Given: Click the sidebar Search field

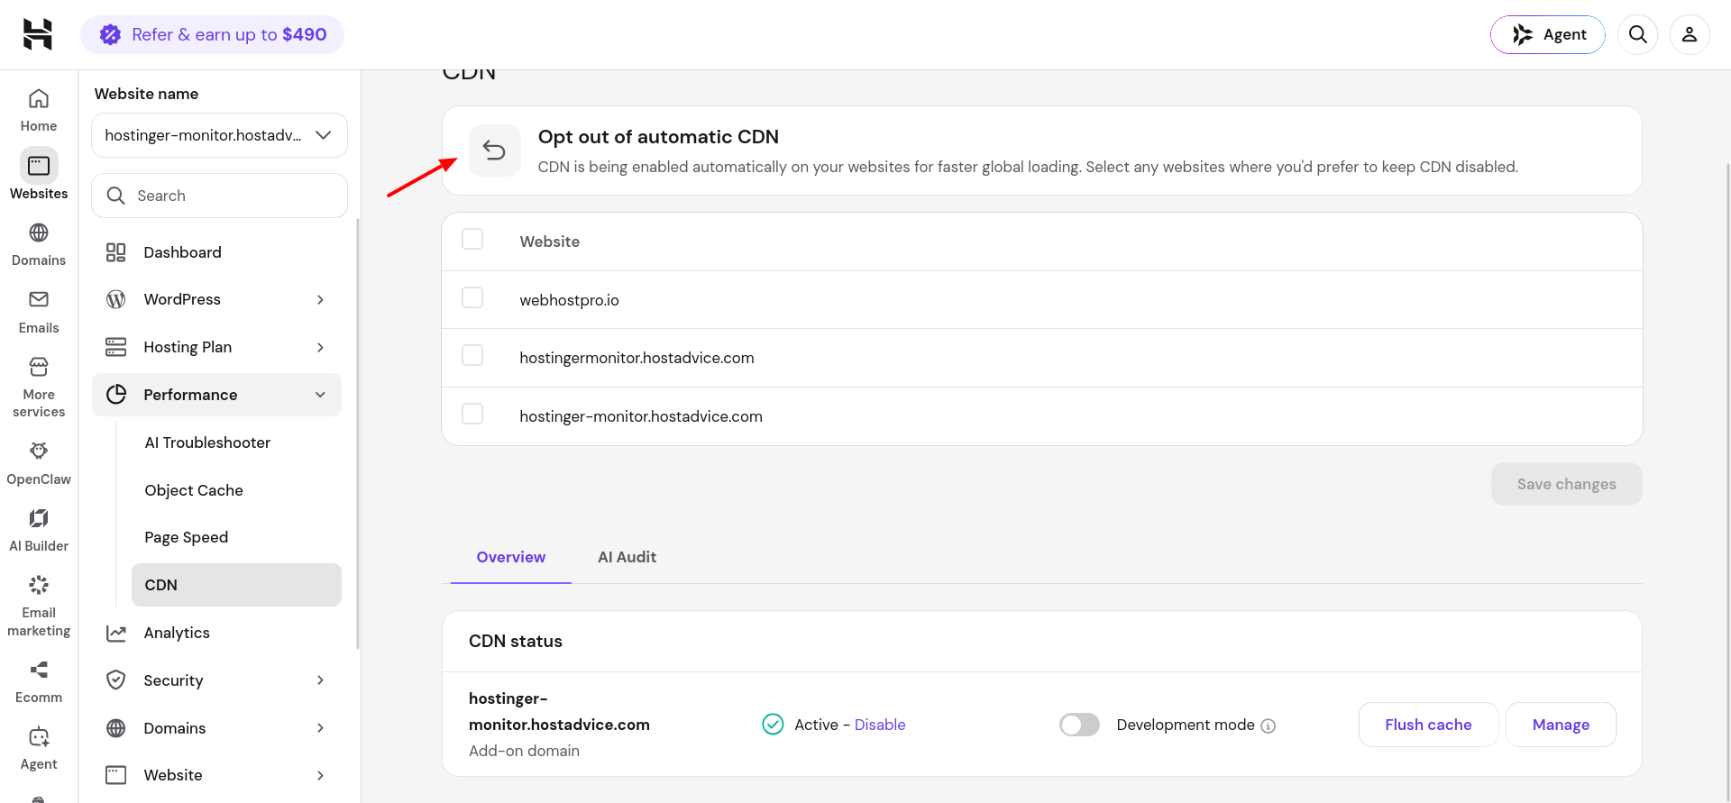Looking at the screenshot, I should point(219,196).
